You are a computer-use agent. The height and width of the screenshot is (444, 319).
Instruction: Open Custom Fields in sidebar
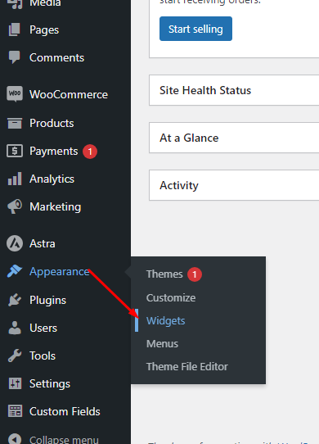click(x=65, y=412)
